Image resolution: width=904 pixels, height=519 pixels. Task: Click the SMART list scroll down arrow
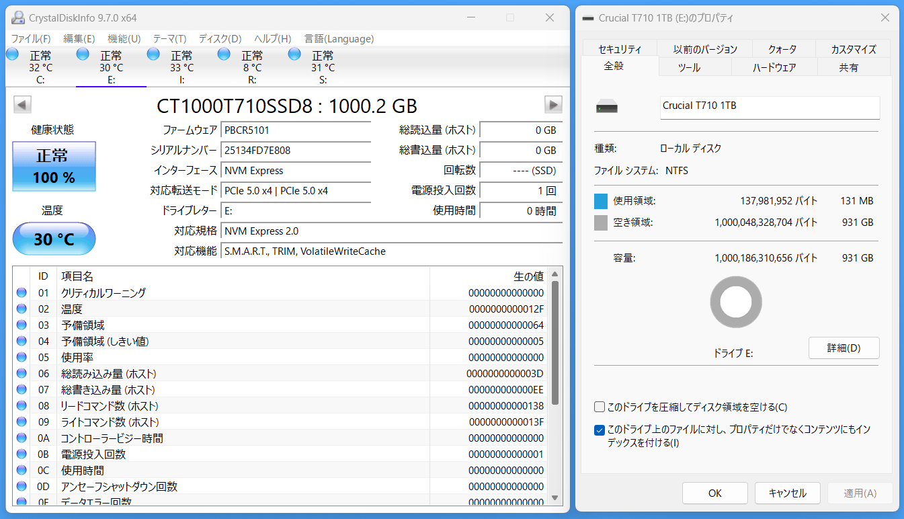pos(555,498)
